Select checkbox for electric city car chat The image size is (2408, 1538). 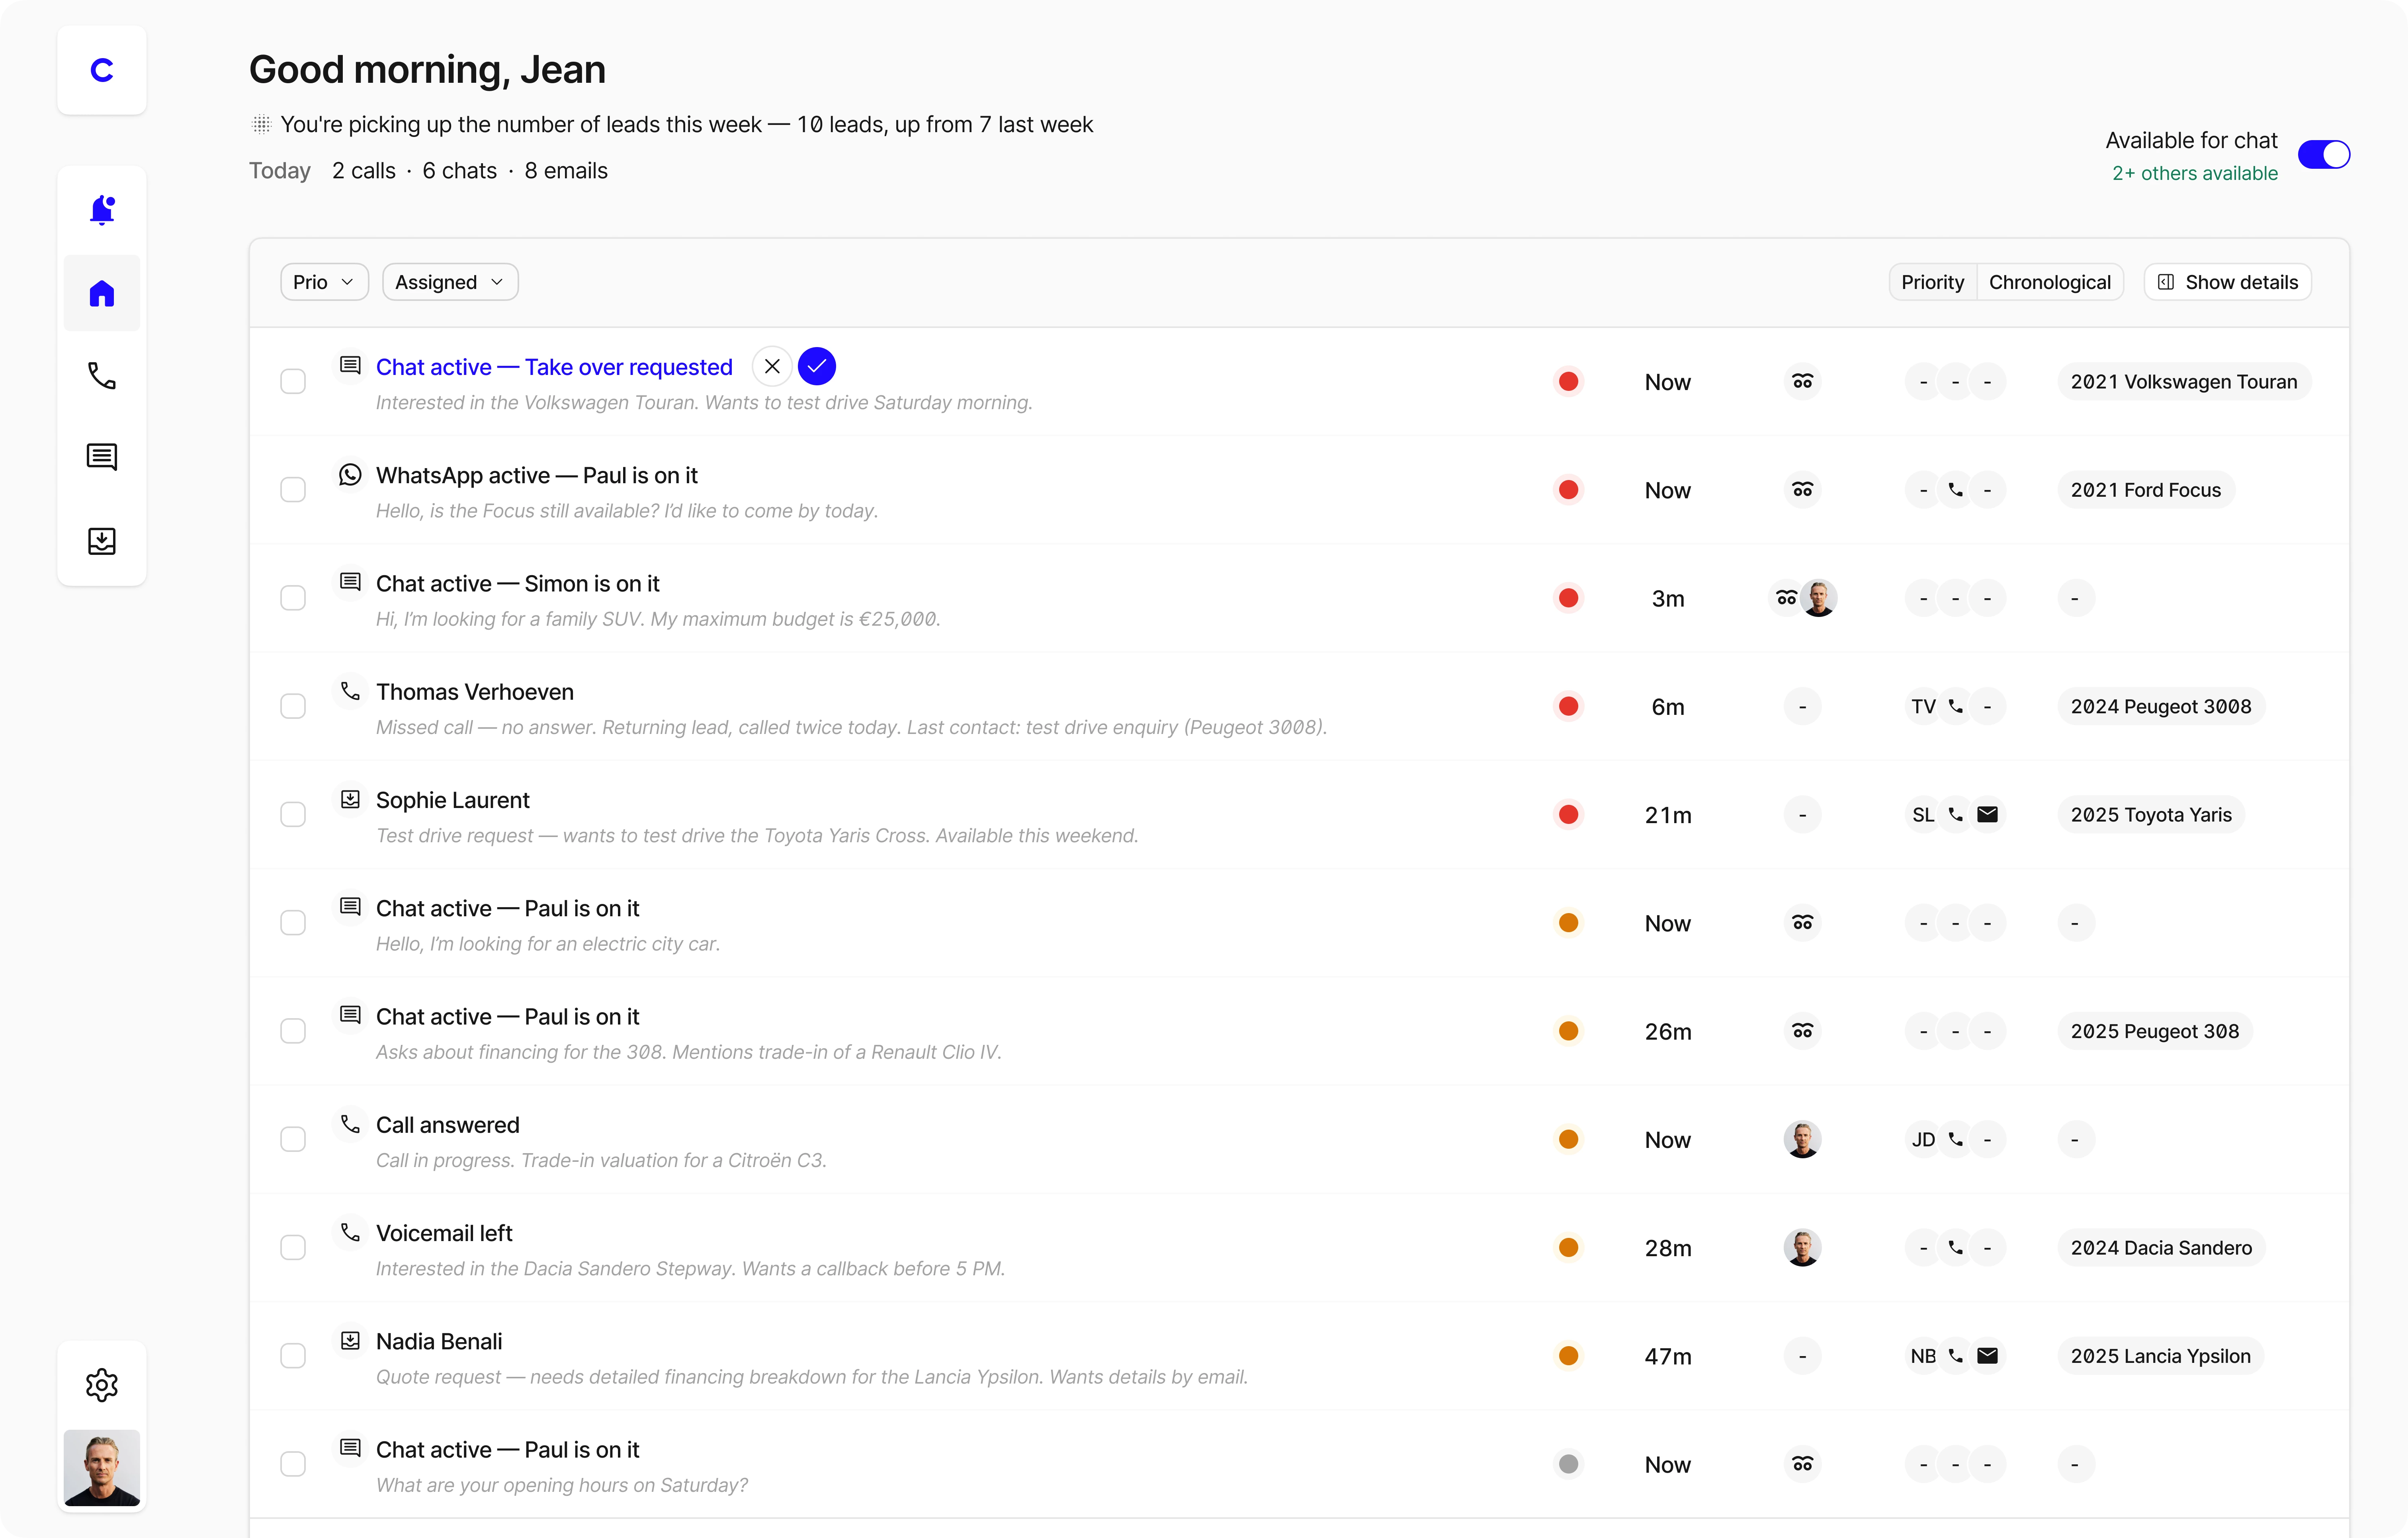pos(293,923)
